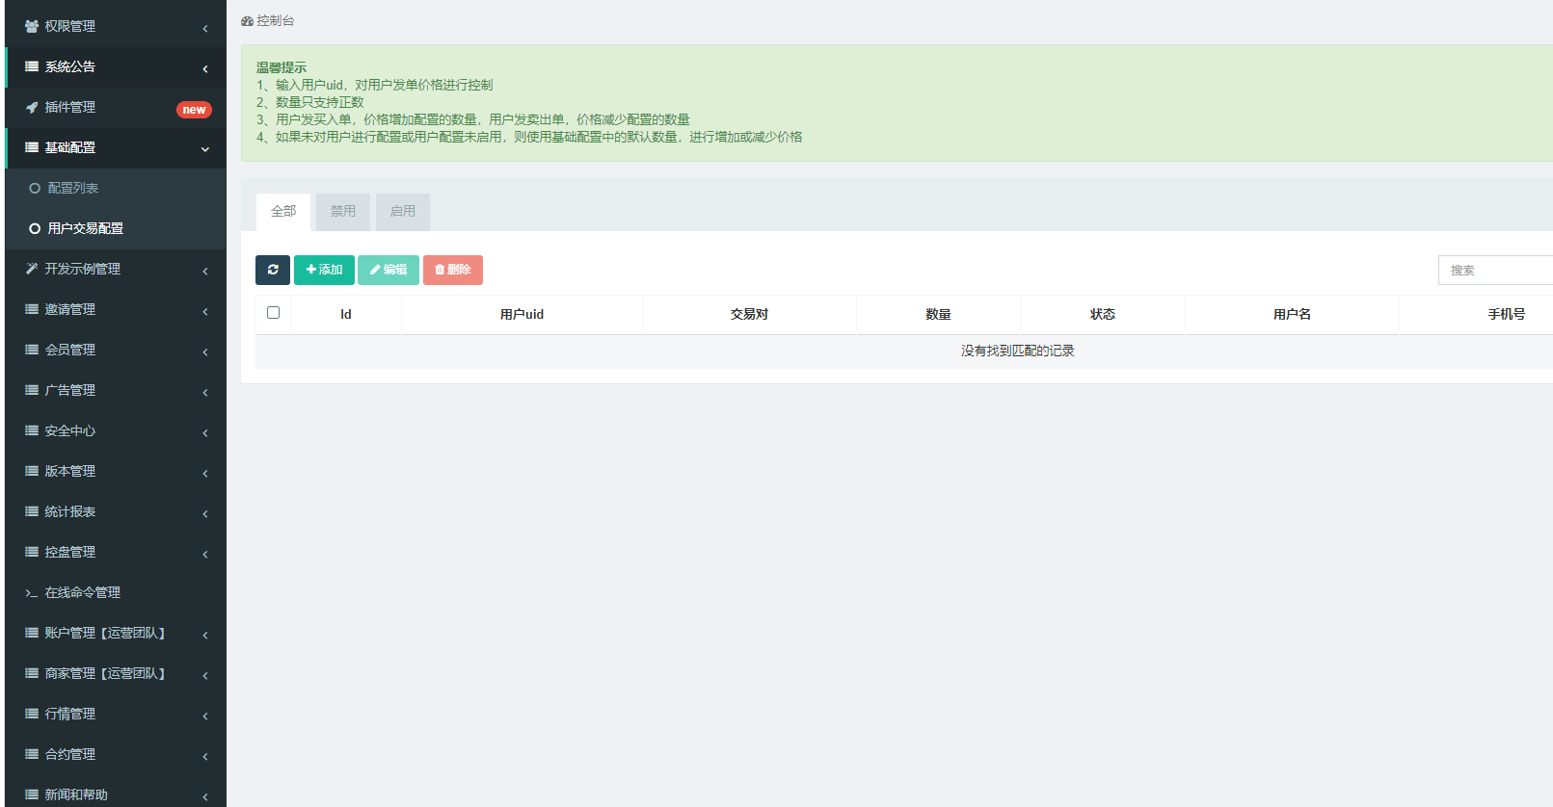The image size is (1553, 807).
Task: Click the rocket icon for 插件管理
Action: click(x=32, y=108)
